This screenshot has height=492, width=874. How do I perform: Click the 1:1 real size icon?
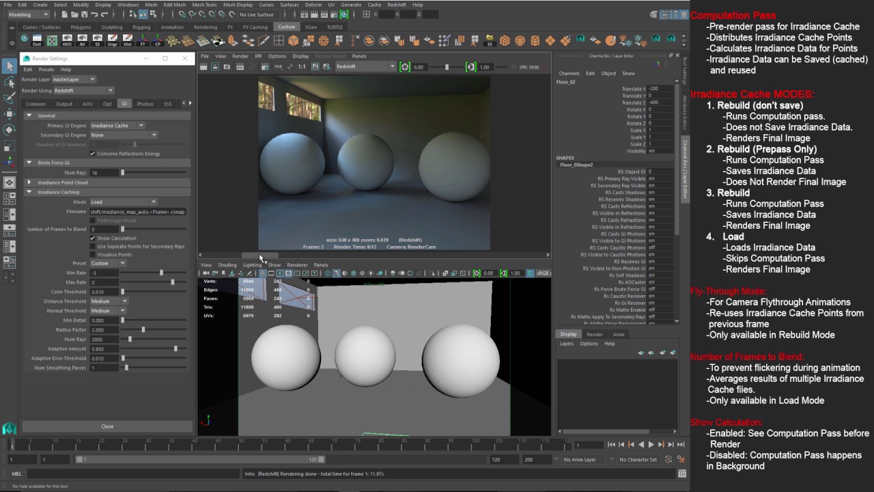[x=302, y=67]
